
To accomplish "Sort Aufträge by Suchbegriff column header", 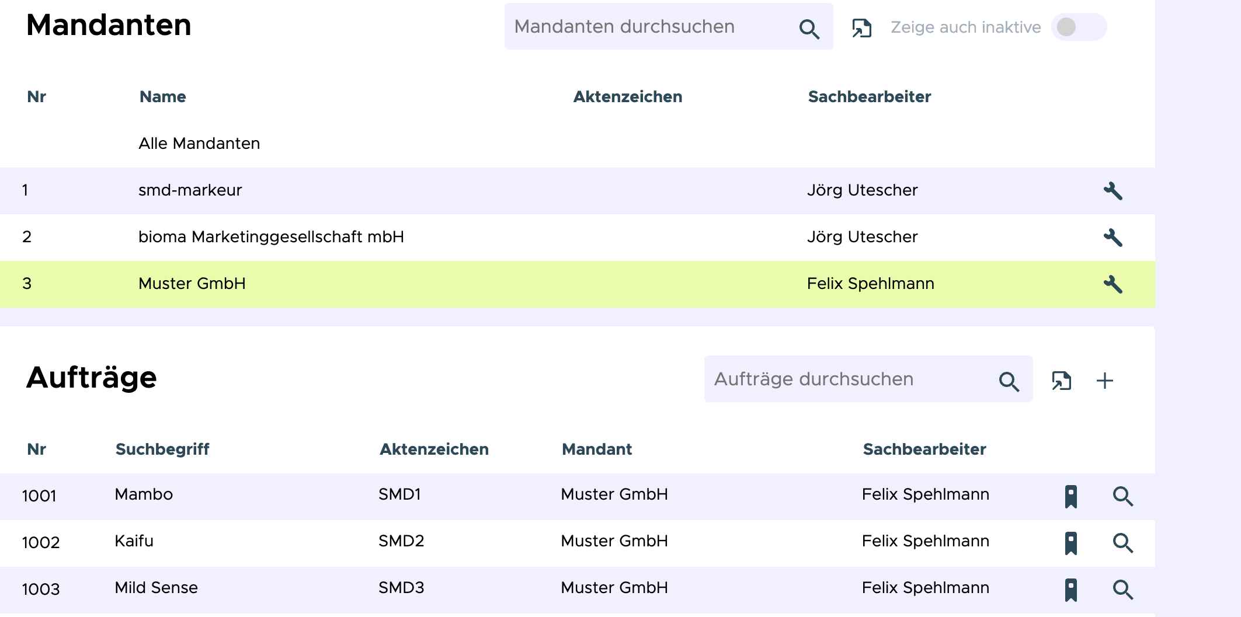I will pyautogui.click(x=162, y=449).
